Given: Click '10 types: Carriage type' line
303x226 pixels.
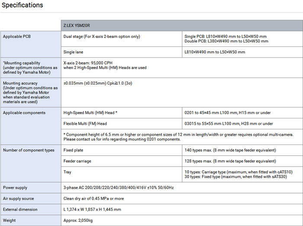Looking at the screenshot, I should tap(239, 172).
